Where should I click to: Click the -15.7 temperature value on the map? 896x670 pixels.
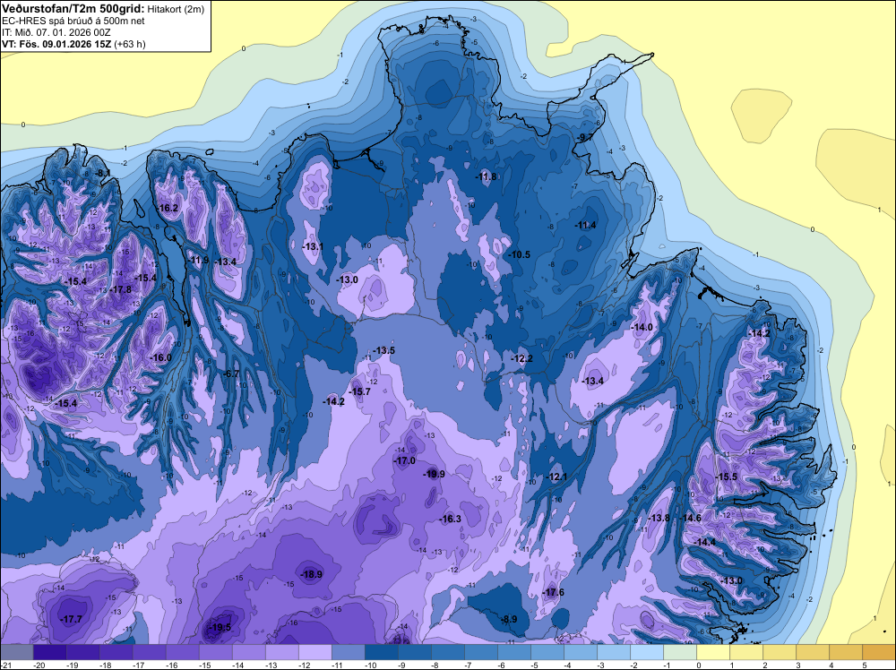click(360, 391)
